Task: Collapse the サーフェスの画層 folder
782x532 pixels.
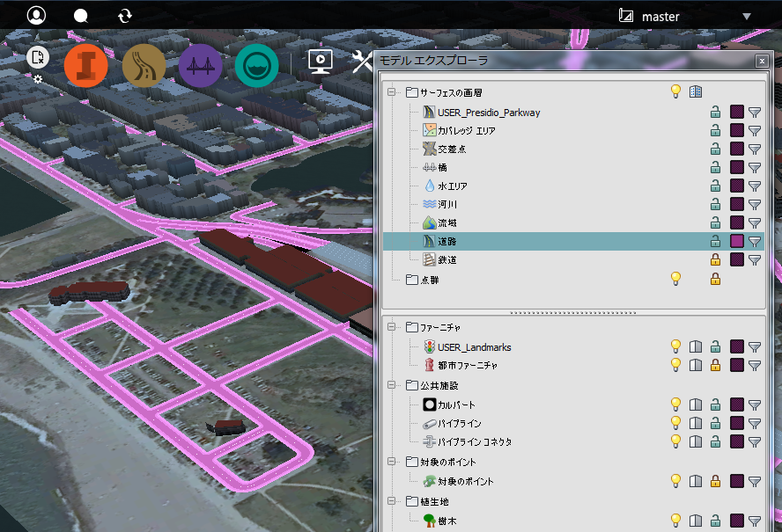Action: tap(392, 92)
